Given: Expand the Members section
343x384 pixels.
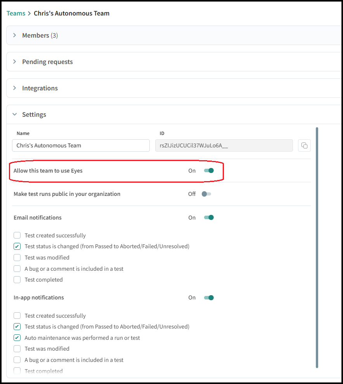Looking at the screenshot, I should [x=15, y=35].
